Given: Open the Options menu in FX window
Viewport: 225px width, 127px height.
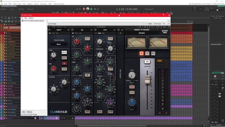Looking at the screenshot, I should [31, 18].
